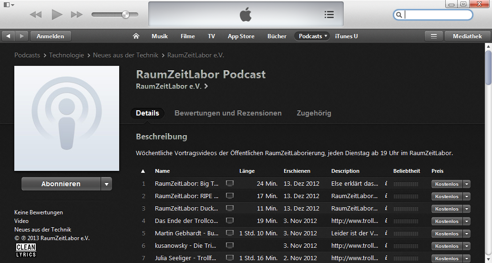
Task: Expand dropdown next to Kostenlos in row 1
Action: pos(467,184)
